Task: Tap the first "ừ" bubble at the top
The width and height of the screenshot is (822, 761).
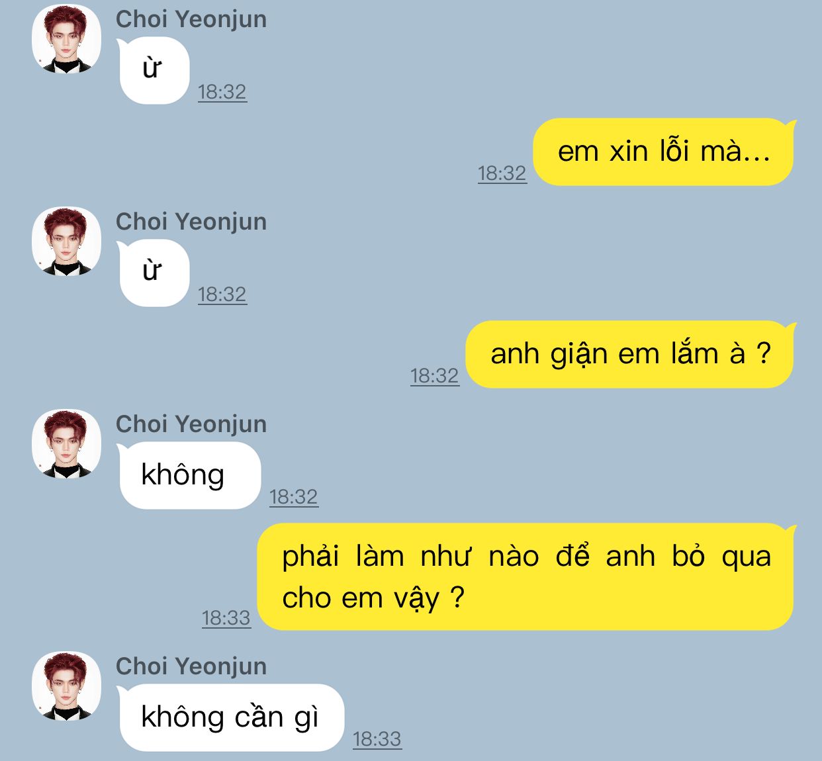Action: tap(154, 70)
